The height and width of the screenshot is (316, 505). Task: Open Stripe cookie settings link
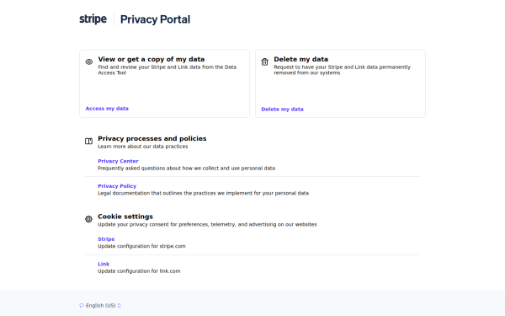pyautogui.click(x=106, y=239)
